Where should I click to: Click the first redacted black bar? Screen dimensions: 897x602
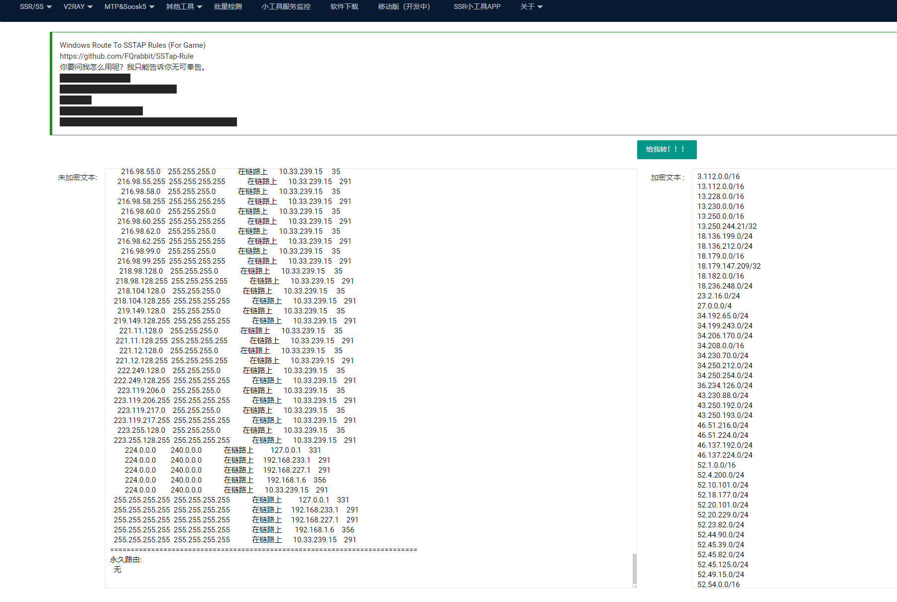pos(95,78)
